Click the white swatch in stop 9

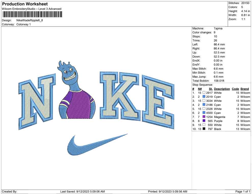coord(204,125)
